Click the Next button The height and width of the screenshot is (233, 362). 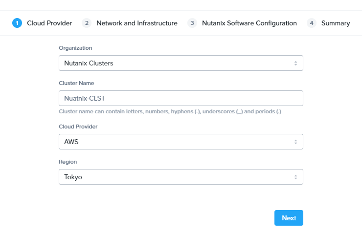[289, 218]
